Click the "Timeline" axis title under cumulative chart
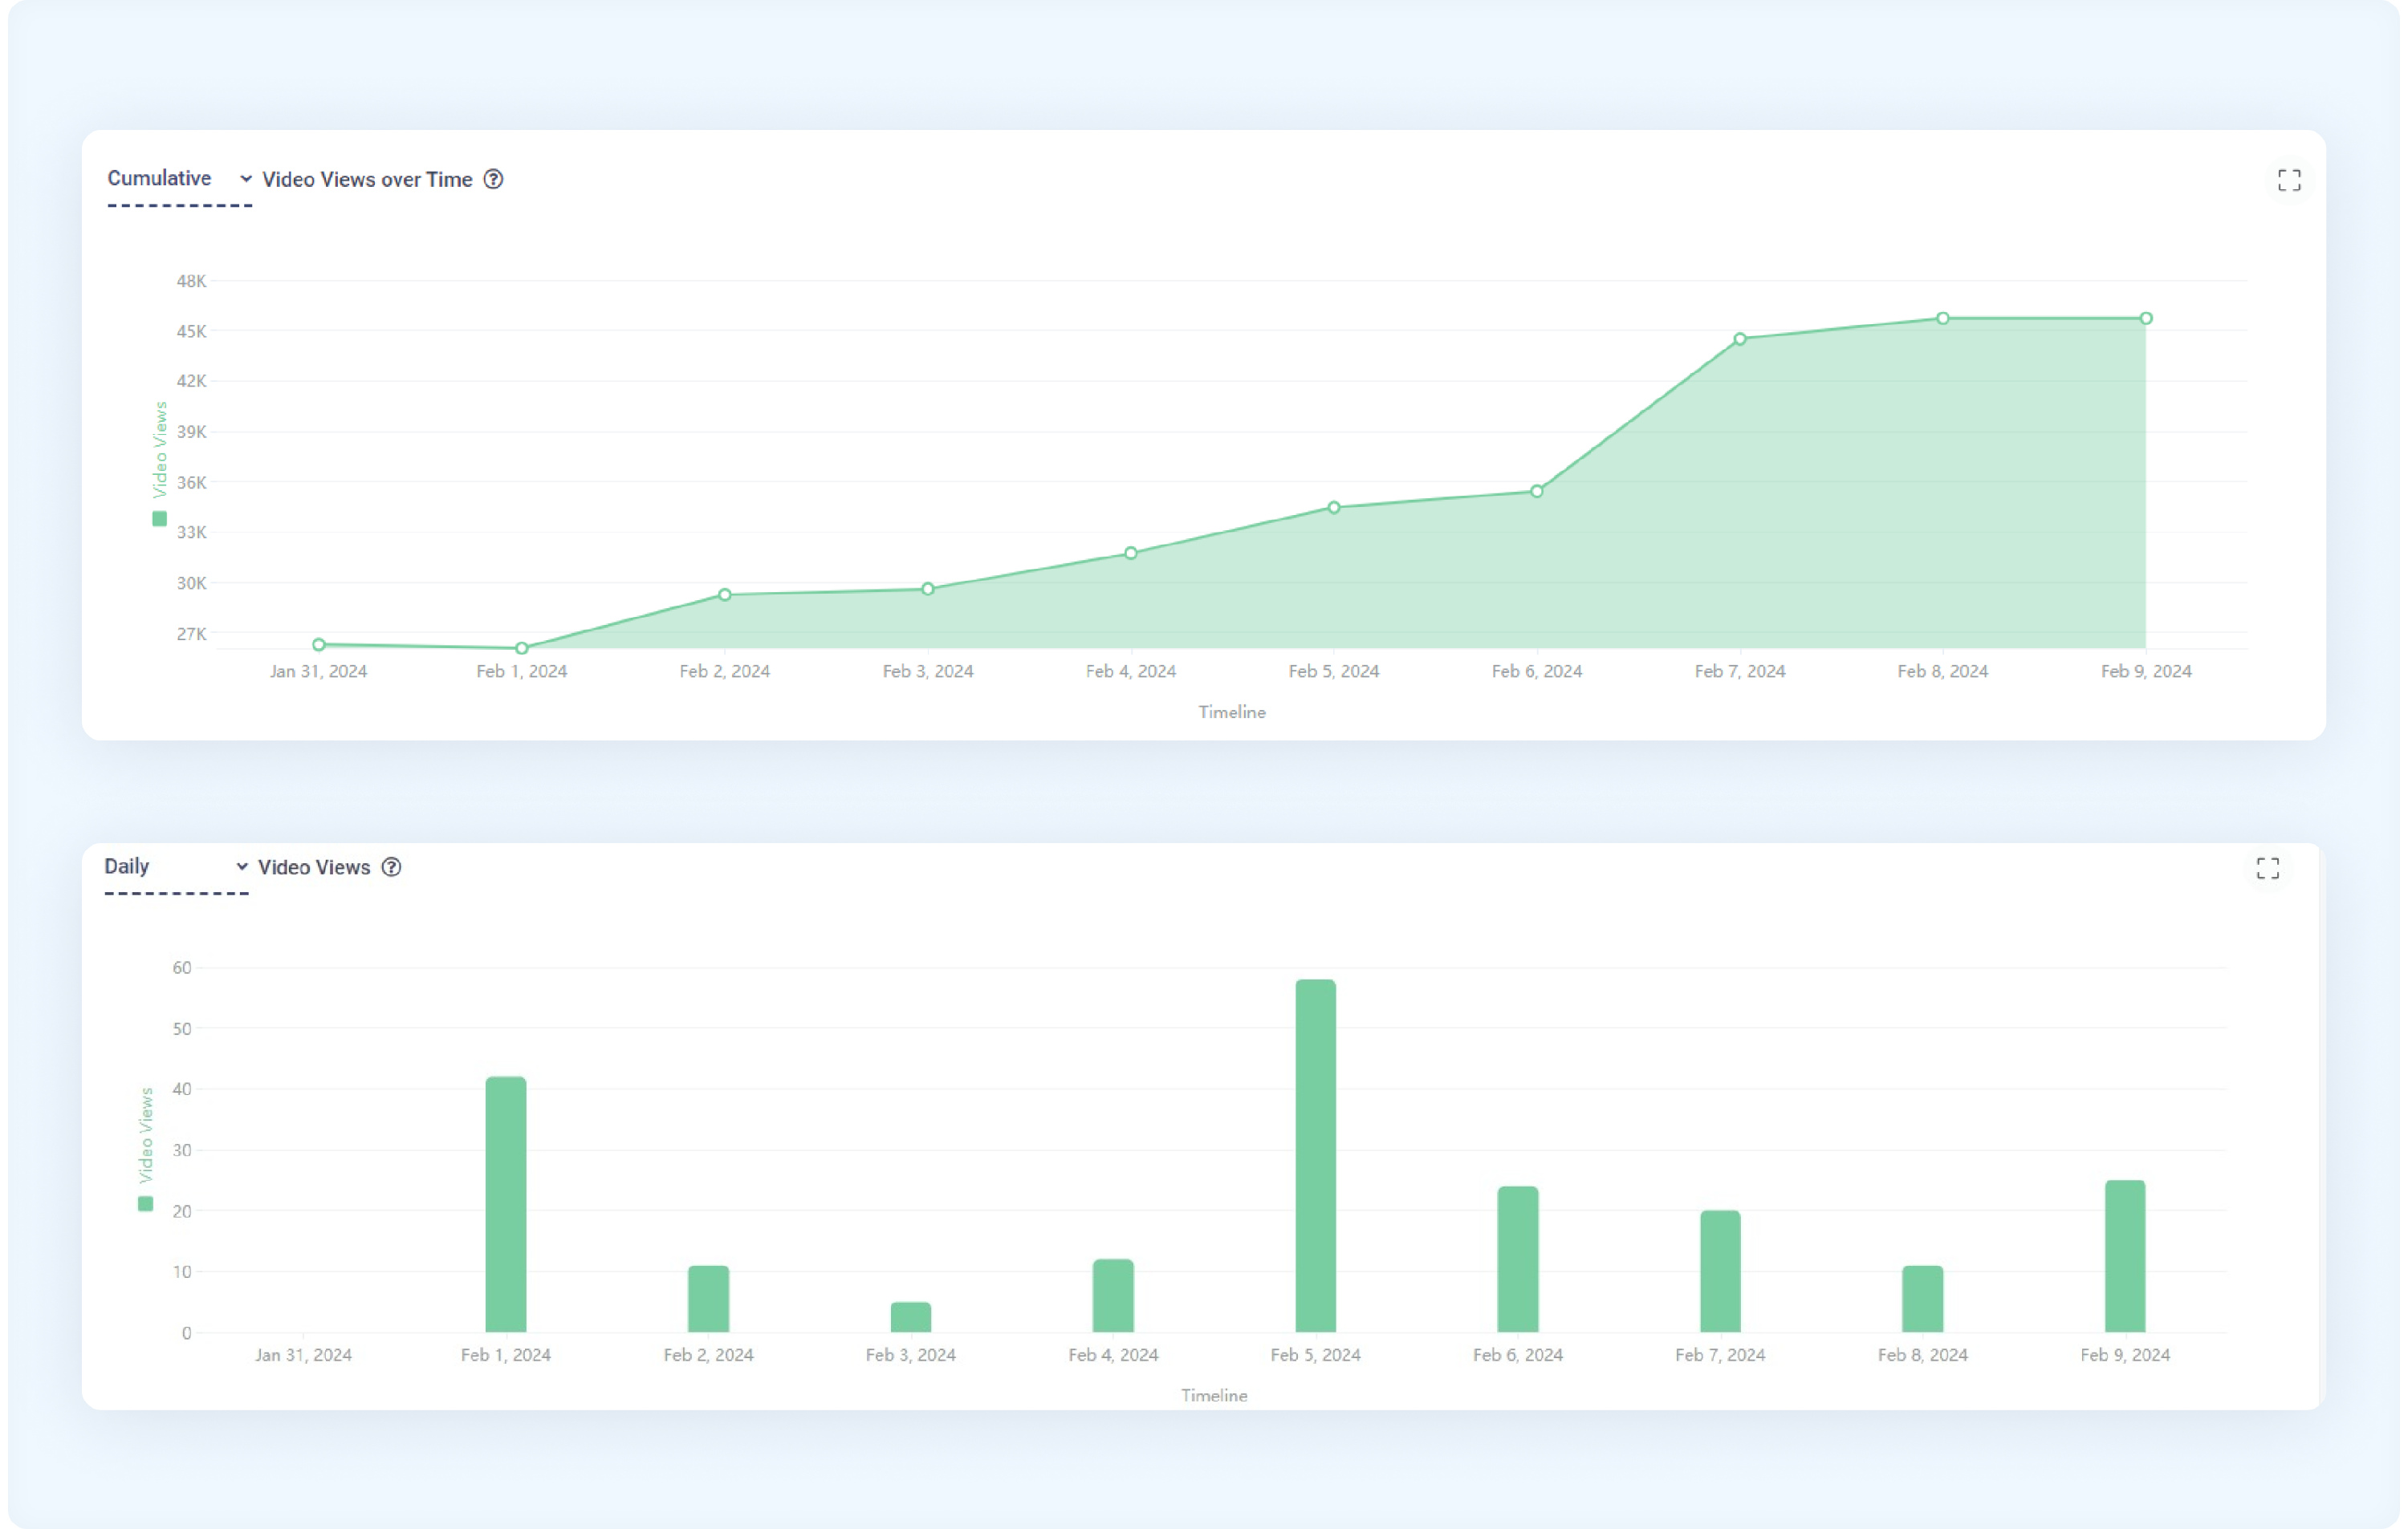Screen dimensions: 2408x1529 coord(1232,712)
